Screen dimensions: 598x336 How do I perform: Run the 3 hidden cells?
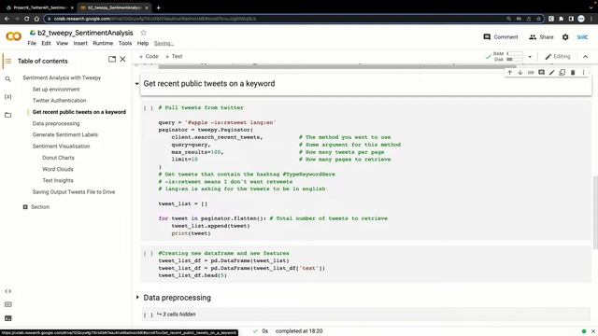click(x=148, y=315)
